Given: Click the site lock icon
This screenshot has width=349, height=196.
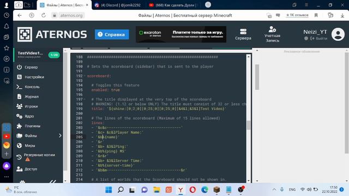Looking at the screenshot, I should pyautogui.click(x=55, y=15).
